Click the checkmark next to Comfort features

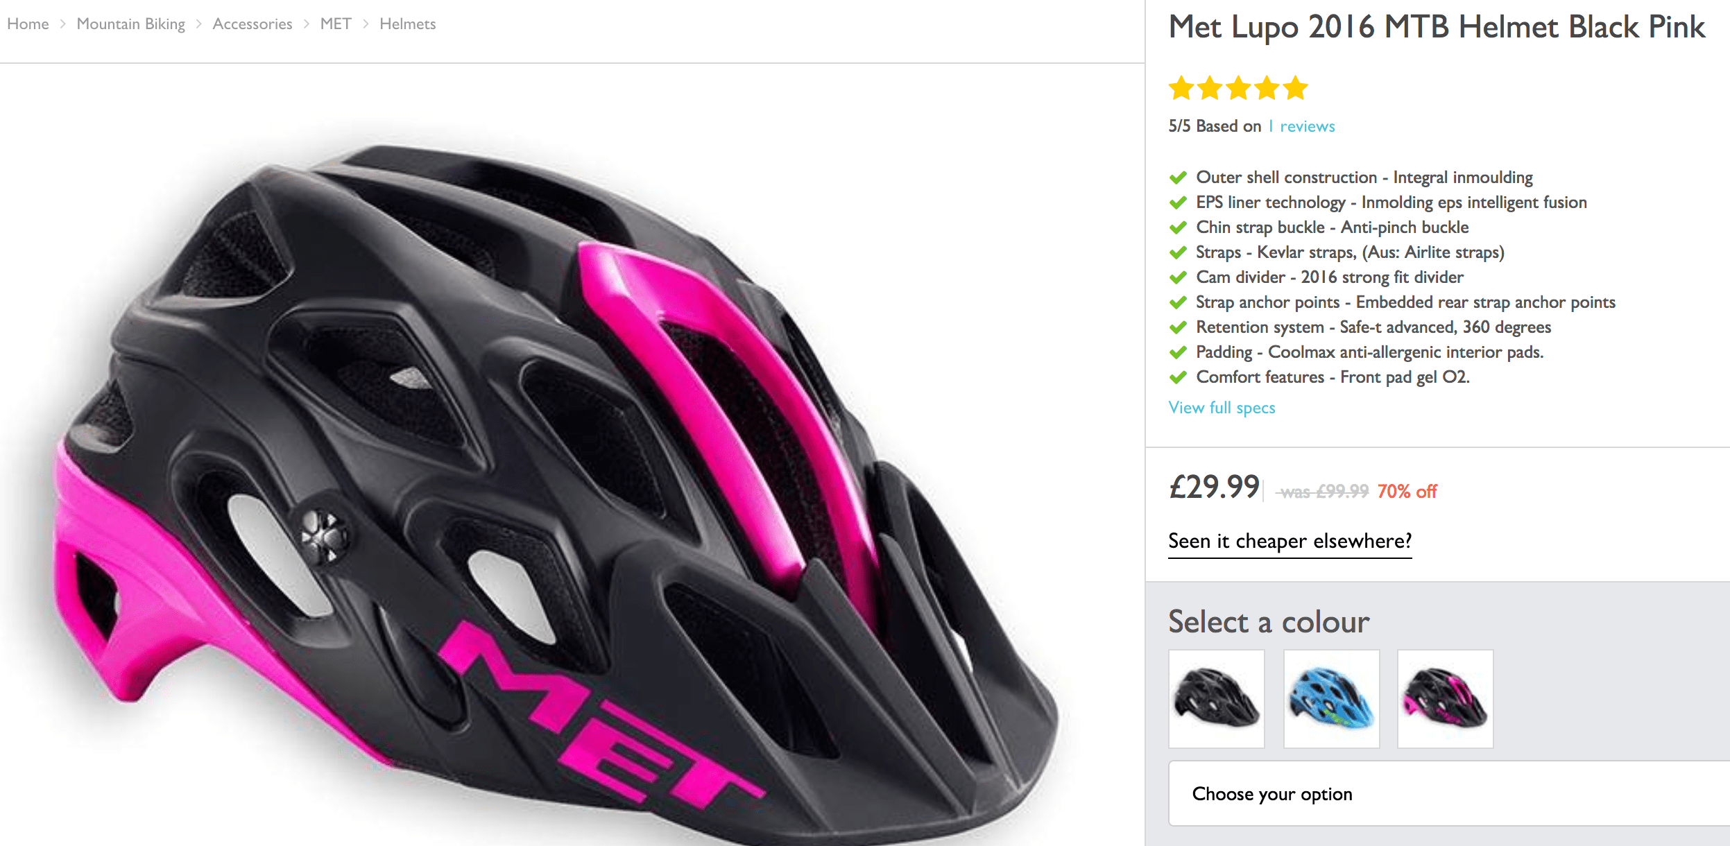tap(1178, 377)
